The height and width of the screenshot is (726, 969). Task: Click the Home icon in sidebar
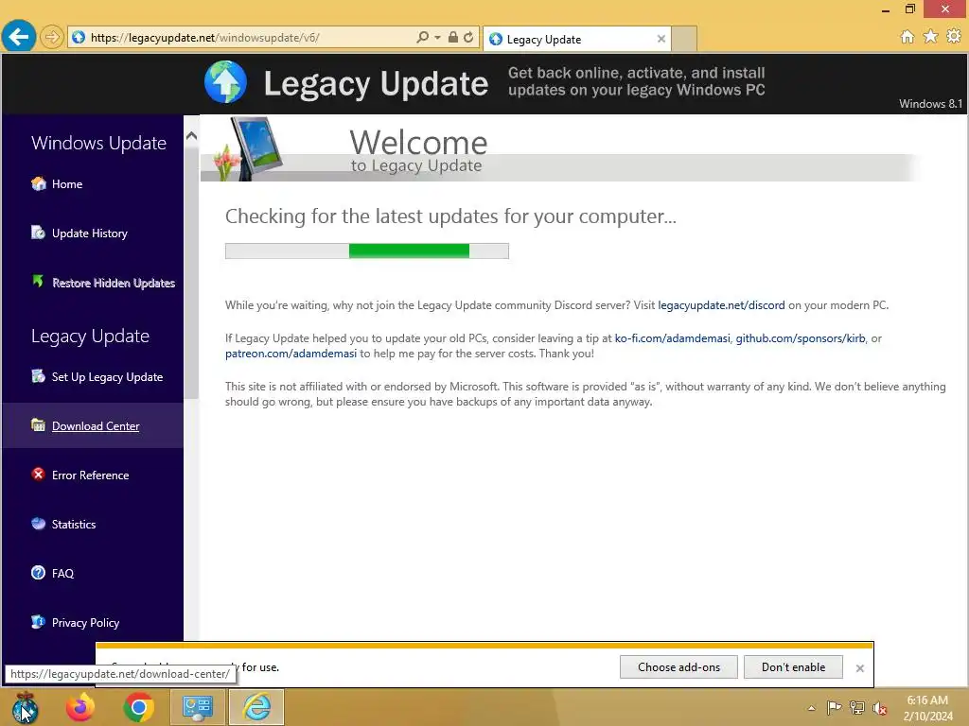[x=38, y=183]
